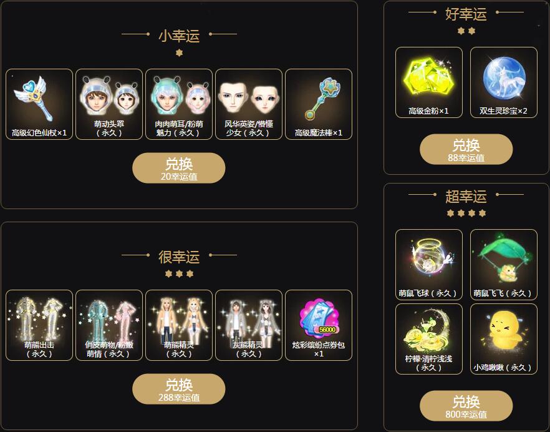Select the 萌鼠飞球 hamster ball item
The image size is (550, 432).
[x=429, y=265]
